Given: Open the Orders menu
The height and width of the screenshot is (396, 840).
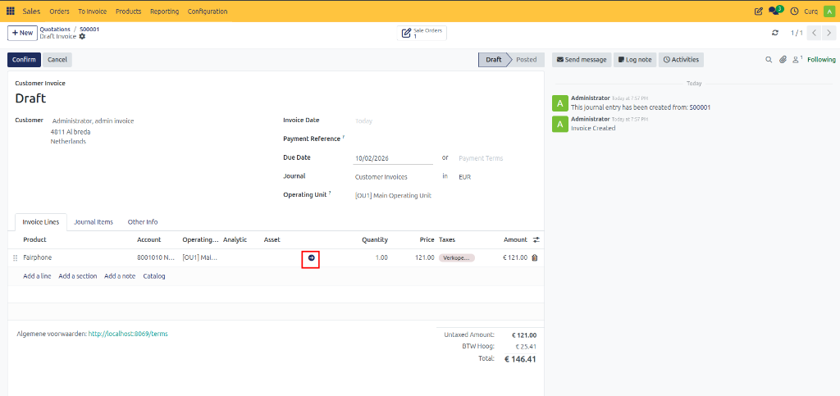Looking at the screenshot, I should 59,11.
